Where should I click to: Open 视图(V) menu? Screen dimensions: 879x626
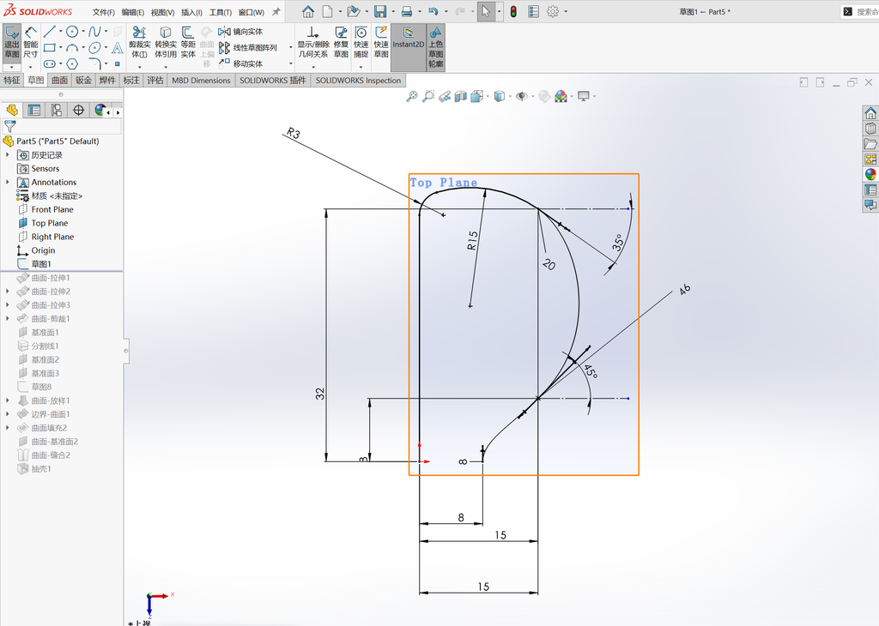click(x=162, y=12)
